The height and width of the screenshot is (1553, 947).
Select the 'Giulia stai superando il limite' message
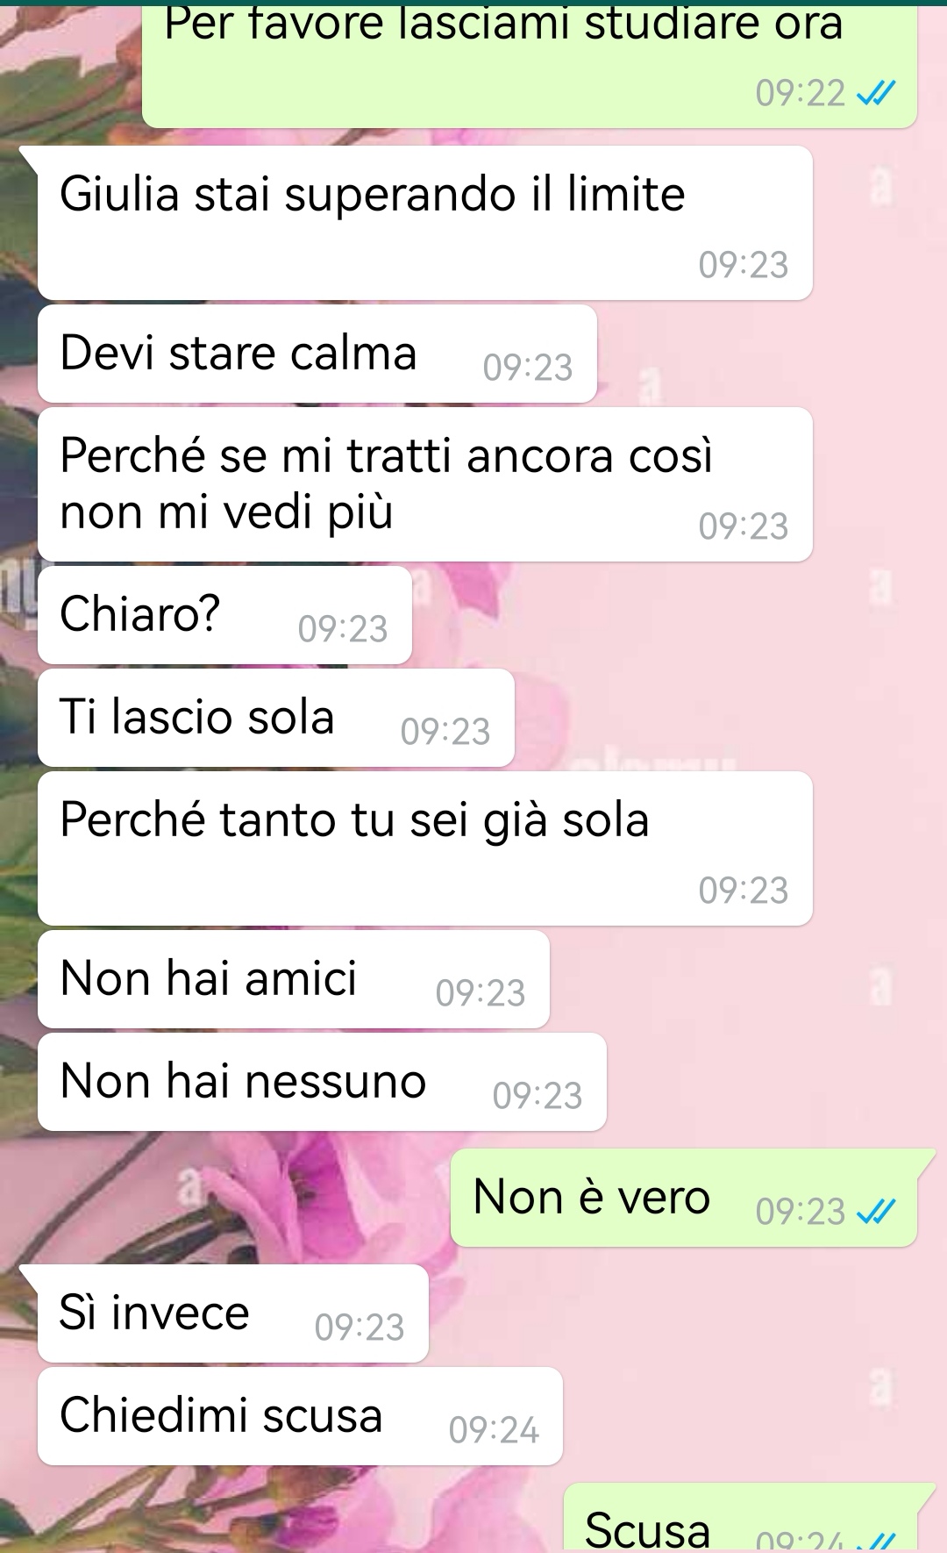(425, 223)
